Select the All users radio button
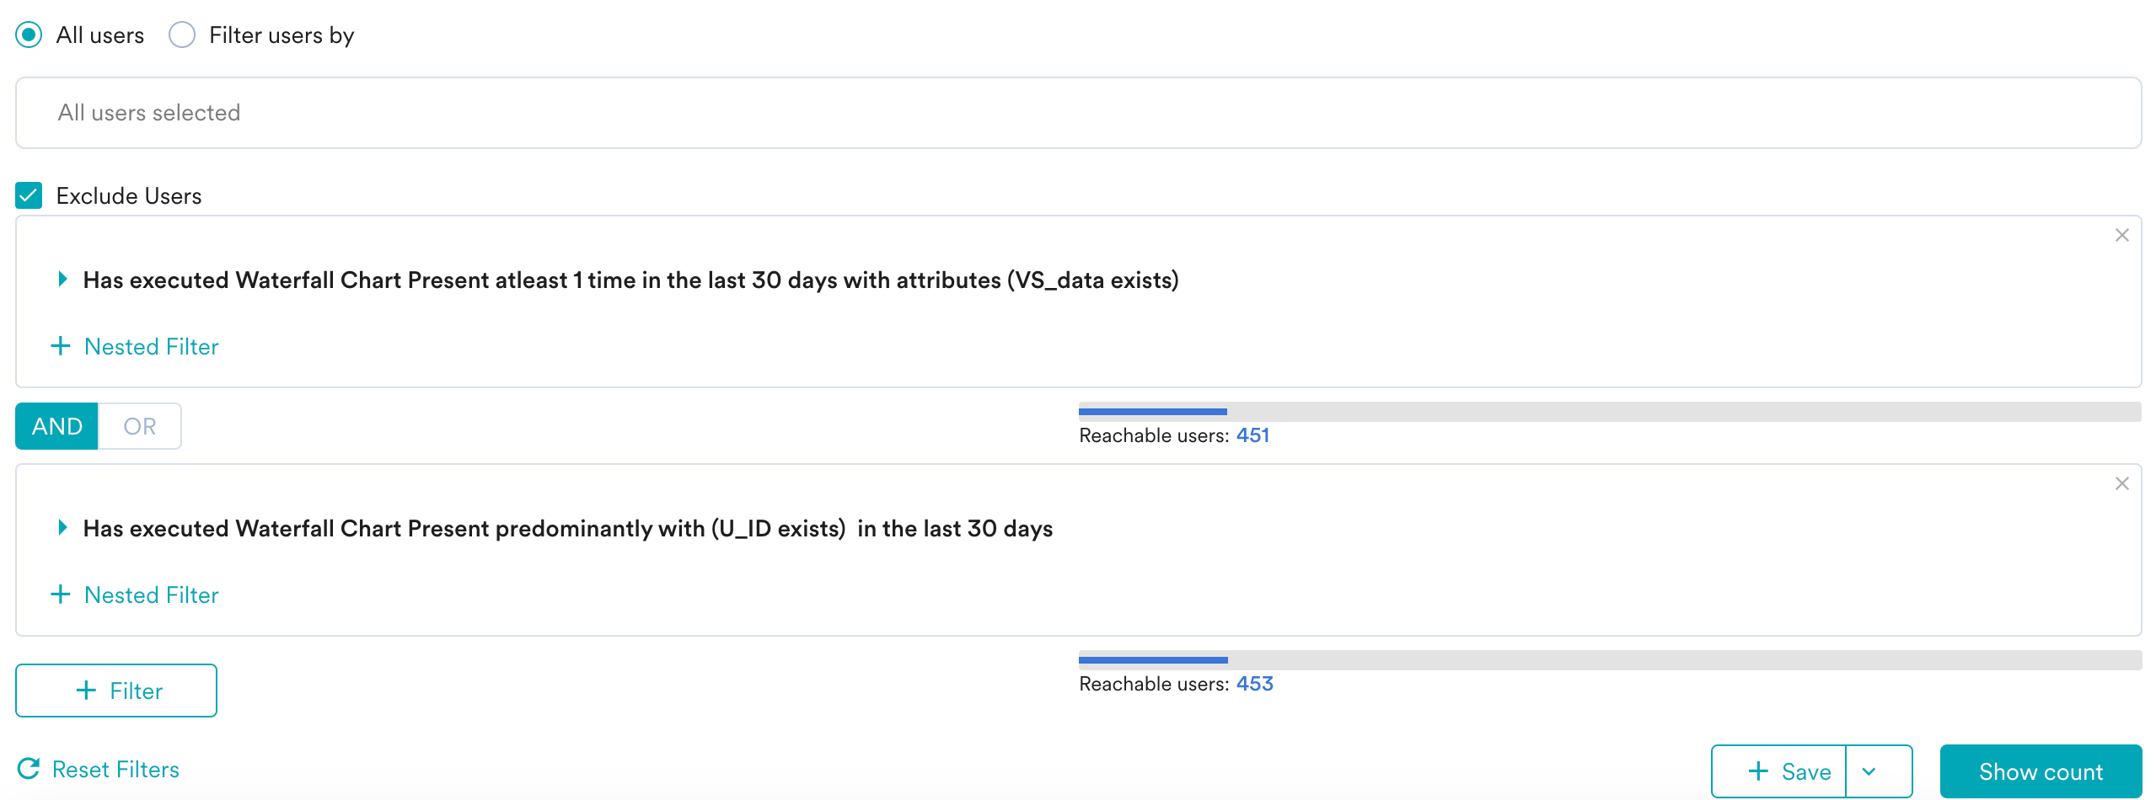2156x800 pixels. [x=29, y=35]
